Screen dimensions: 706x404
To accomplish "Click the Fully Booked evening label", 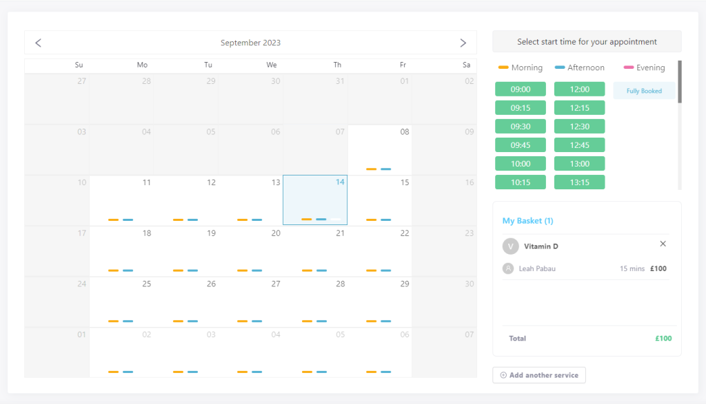I will 644,91.
